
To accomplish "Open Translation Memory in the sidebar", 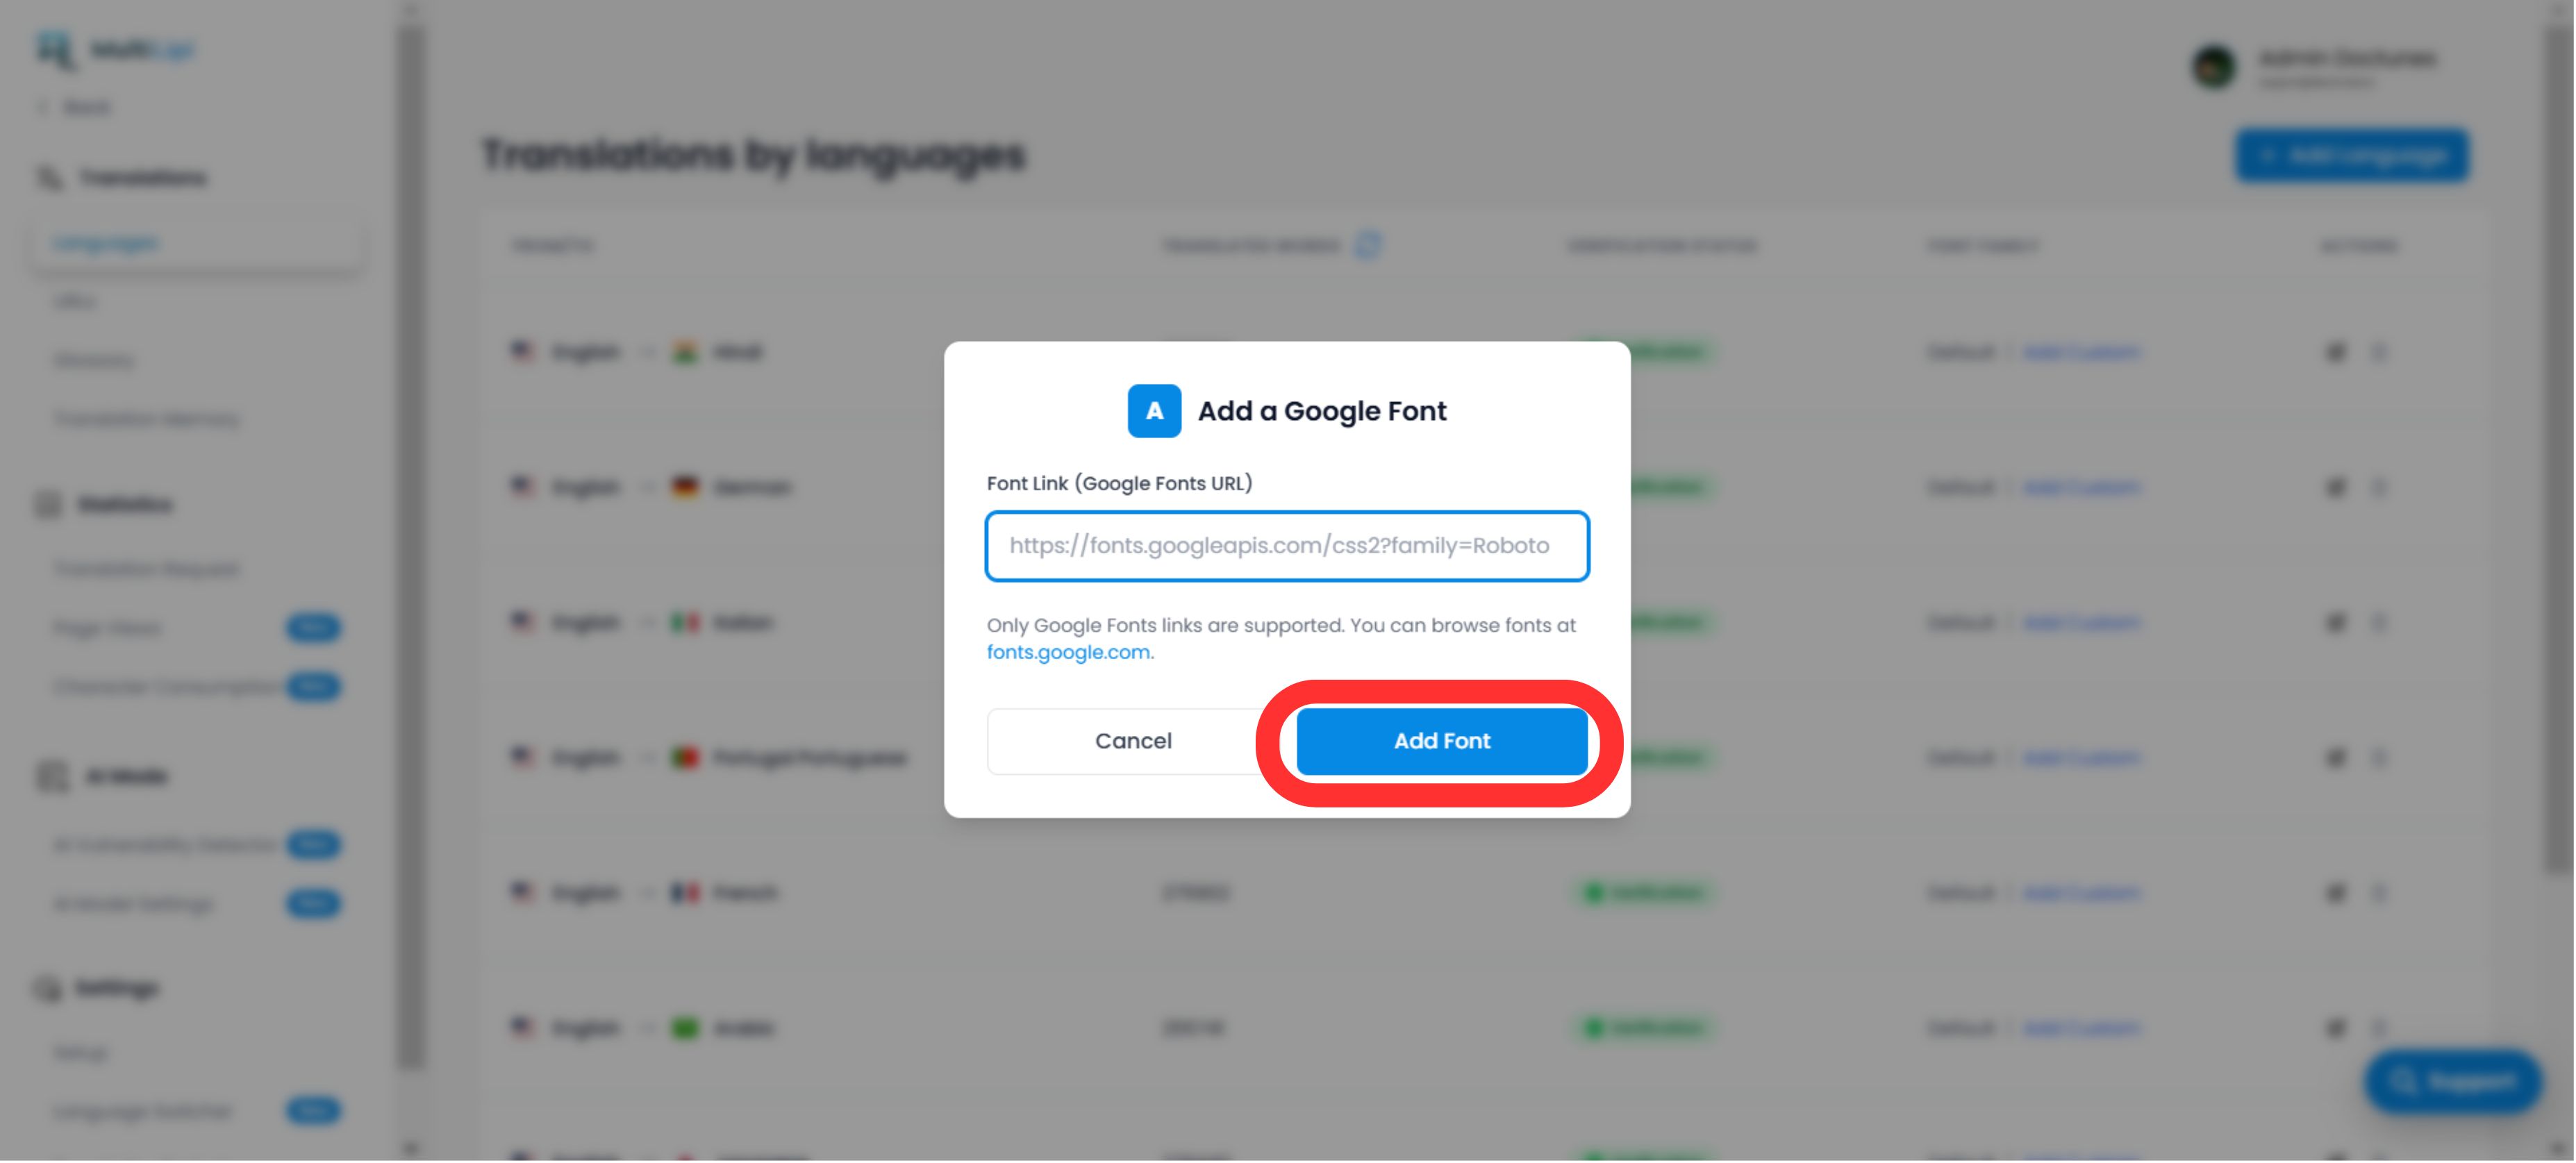I will coord(146,419).
